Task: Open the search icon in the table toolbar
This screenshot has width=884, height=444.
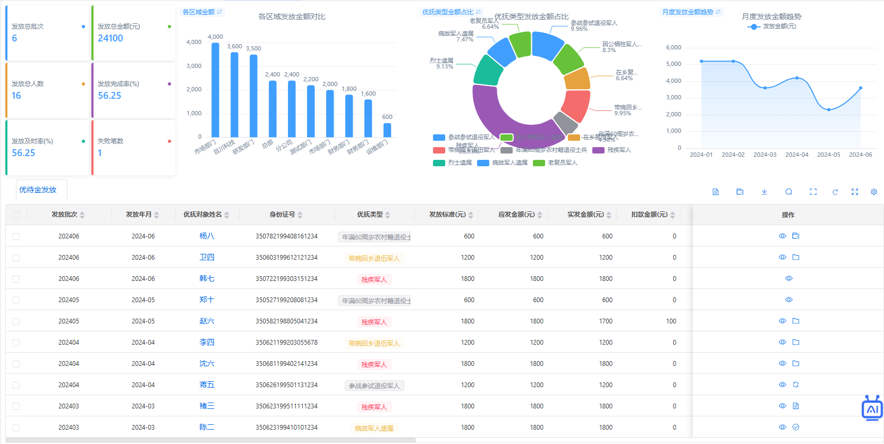Action: (x=789, y=192)
